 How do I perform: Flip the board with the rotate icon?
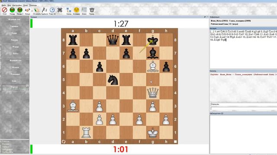click(64, 142)
